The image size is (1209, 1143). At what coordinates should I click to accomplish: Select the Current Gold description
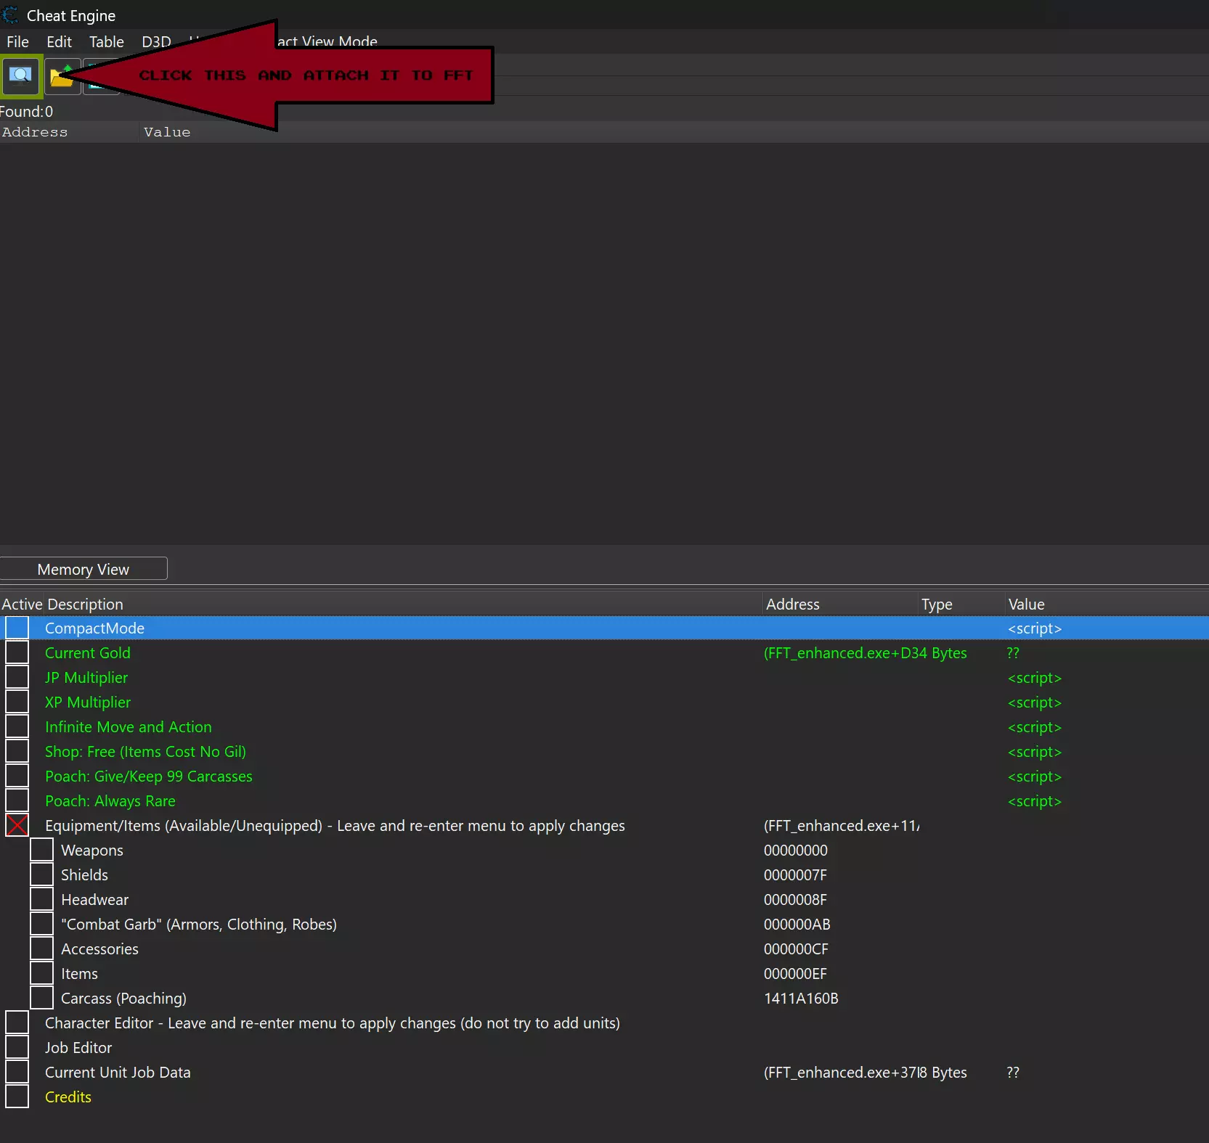click(x=88, y=652)
